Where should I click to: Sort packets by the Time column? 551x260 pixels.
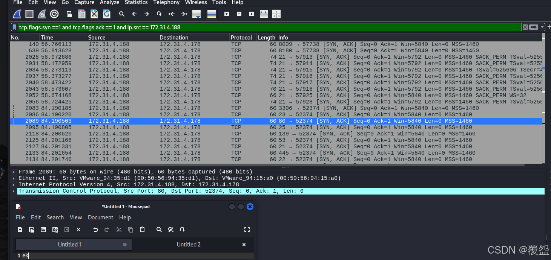(63, 38)
